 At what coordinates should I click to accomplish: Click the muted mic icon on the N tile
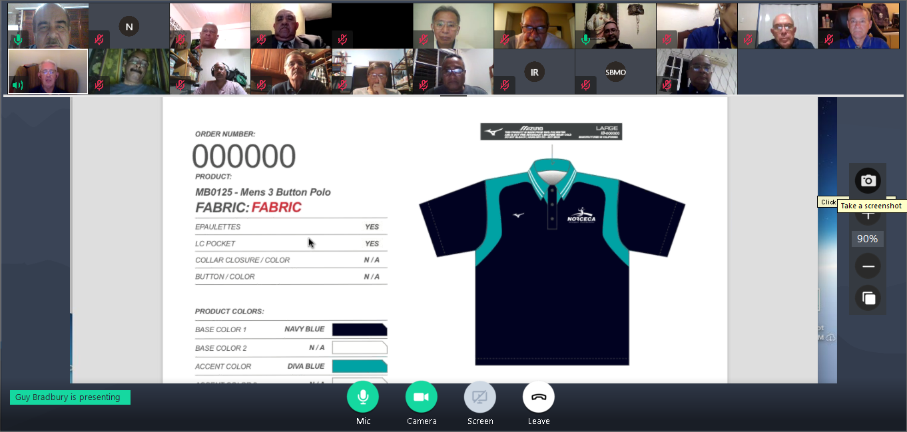[x=99, y=39]
